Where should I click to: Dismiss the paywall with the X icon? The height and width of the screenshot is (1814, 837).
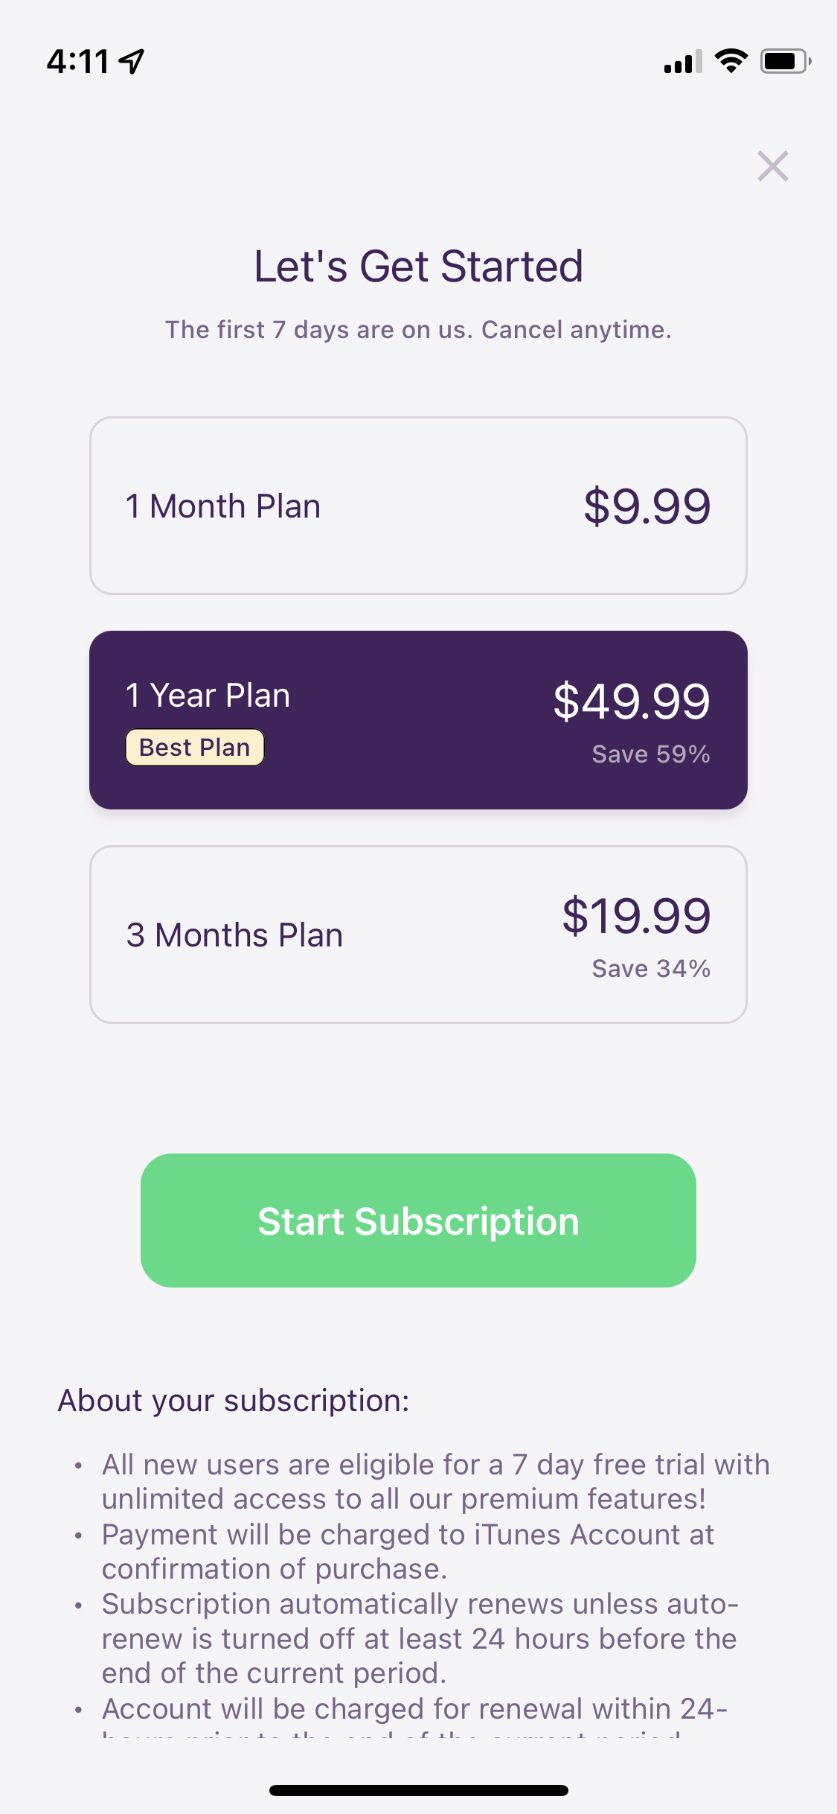click(x=773, y=167)
